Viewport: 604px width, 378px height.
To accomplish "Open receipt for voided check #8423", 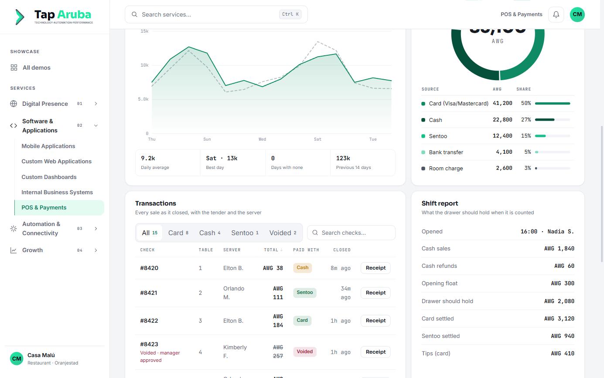I will (375, 352).
